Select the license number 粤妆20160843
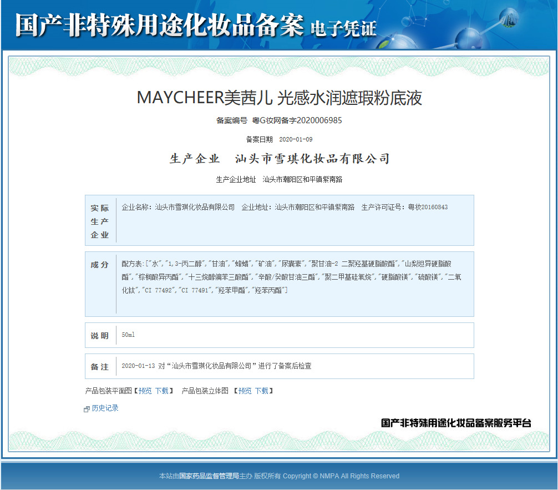This screenshot has height=490, width=558. [428, 207]
